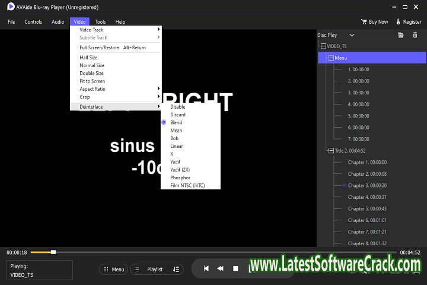Screen dimensions: 427x285
Task: Skip to the previous chapter
Action: (x=206, y=268)
